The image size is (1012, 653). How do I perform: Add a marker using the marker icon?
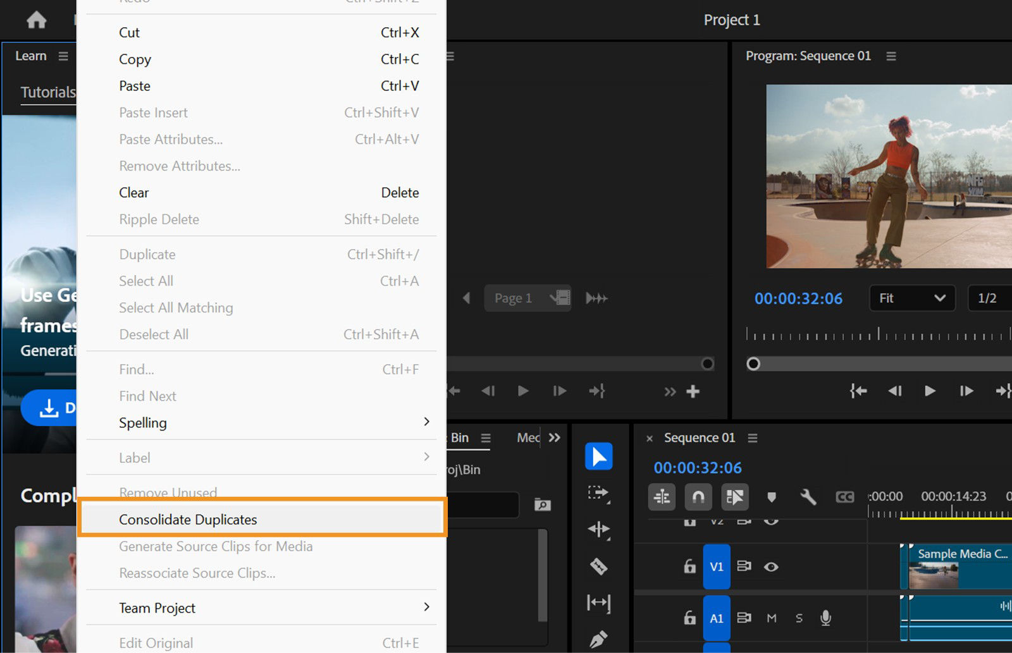[x=772, y=497]
